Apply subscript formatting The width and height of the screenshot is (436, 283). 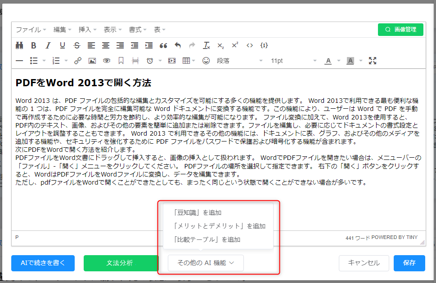[x=221, y=45]
